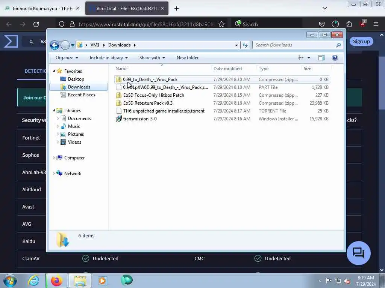Go back in Explorer navigation
The height and width of the screenshot is (288, 385).
(x=55, y=45)
